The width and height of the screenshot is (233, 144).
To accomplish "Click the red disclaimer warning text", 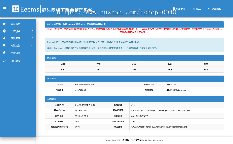I will point(134,30).
